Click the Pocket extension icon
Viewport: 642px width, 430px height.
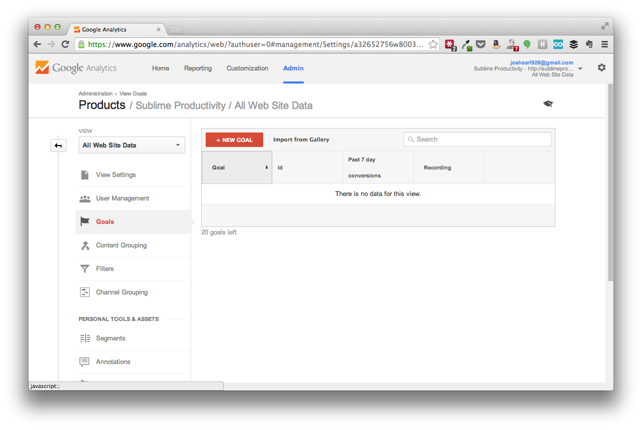(480, 44)
